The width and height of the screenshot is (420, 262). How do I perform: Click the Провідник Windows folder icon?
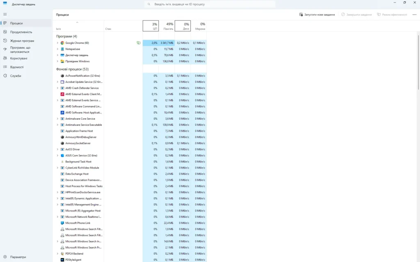pyautogui.click(x=62, y=62)
